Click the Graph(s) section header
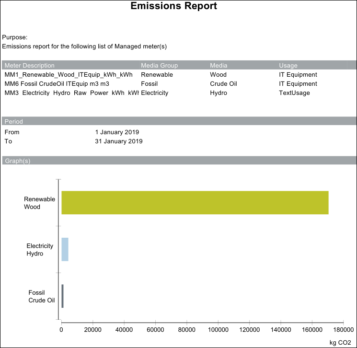The height and width of the screenshot is (348, 357). [x=18, y=161]
